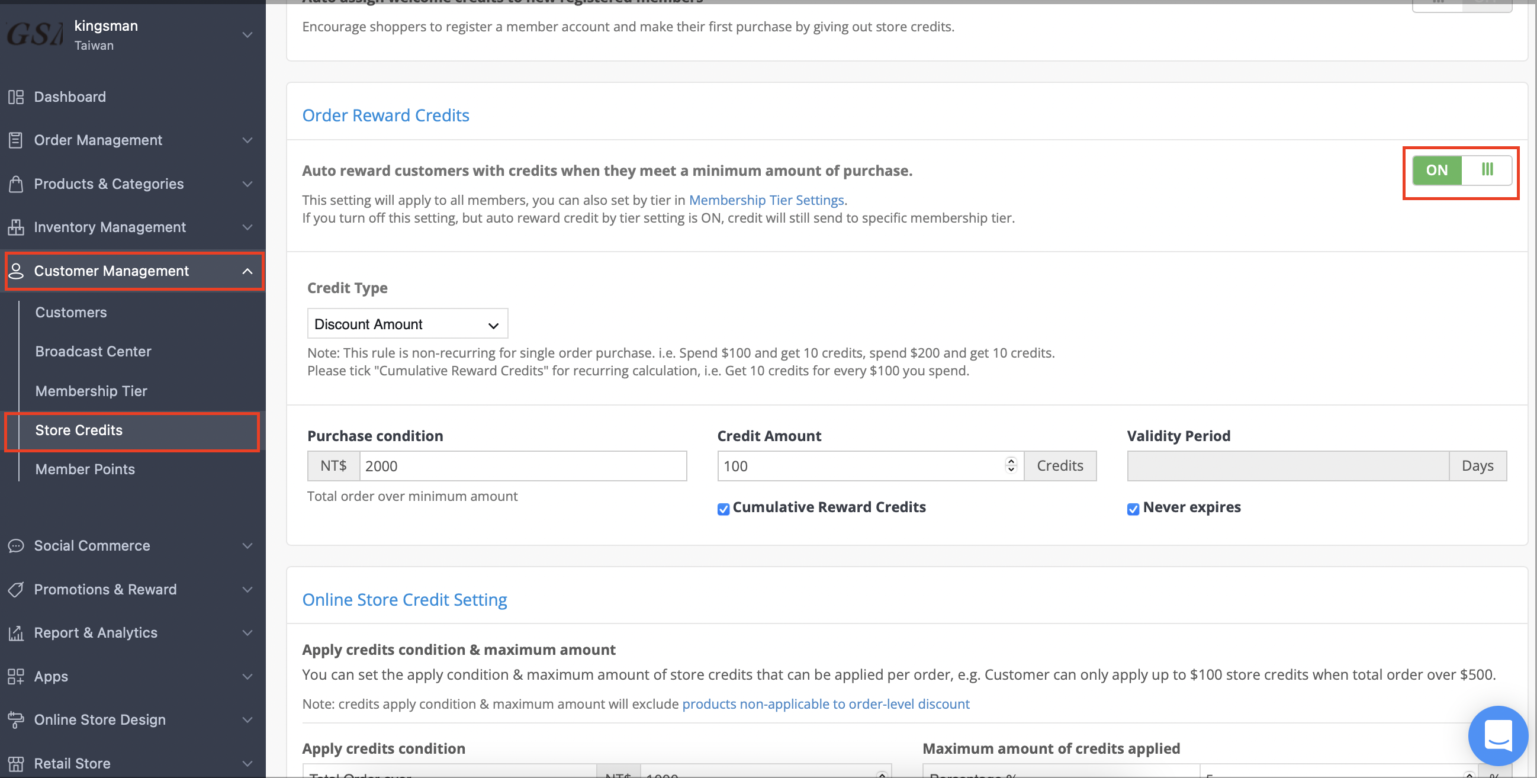Click the Dashboard grid icon
The width and height of the screenshot is (1537, 778).
pos(16,97)
